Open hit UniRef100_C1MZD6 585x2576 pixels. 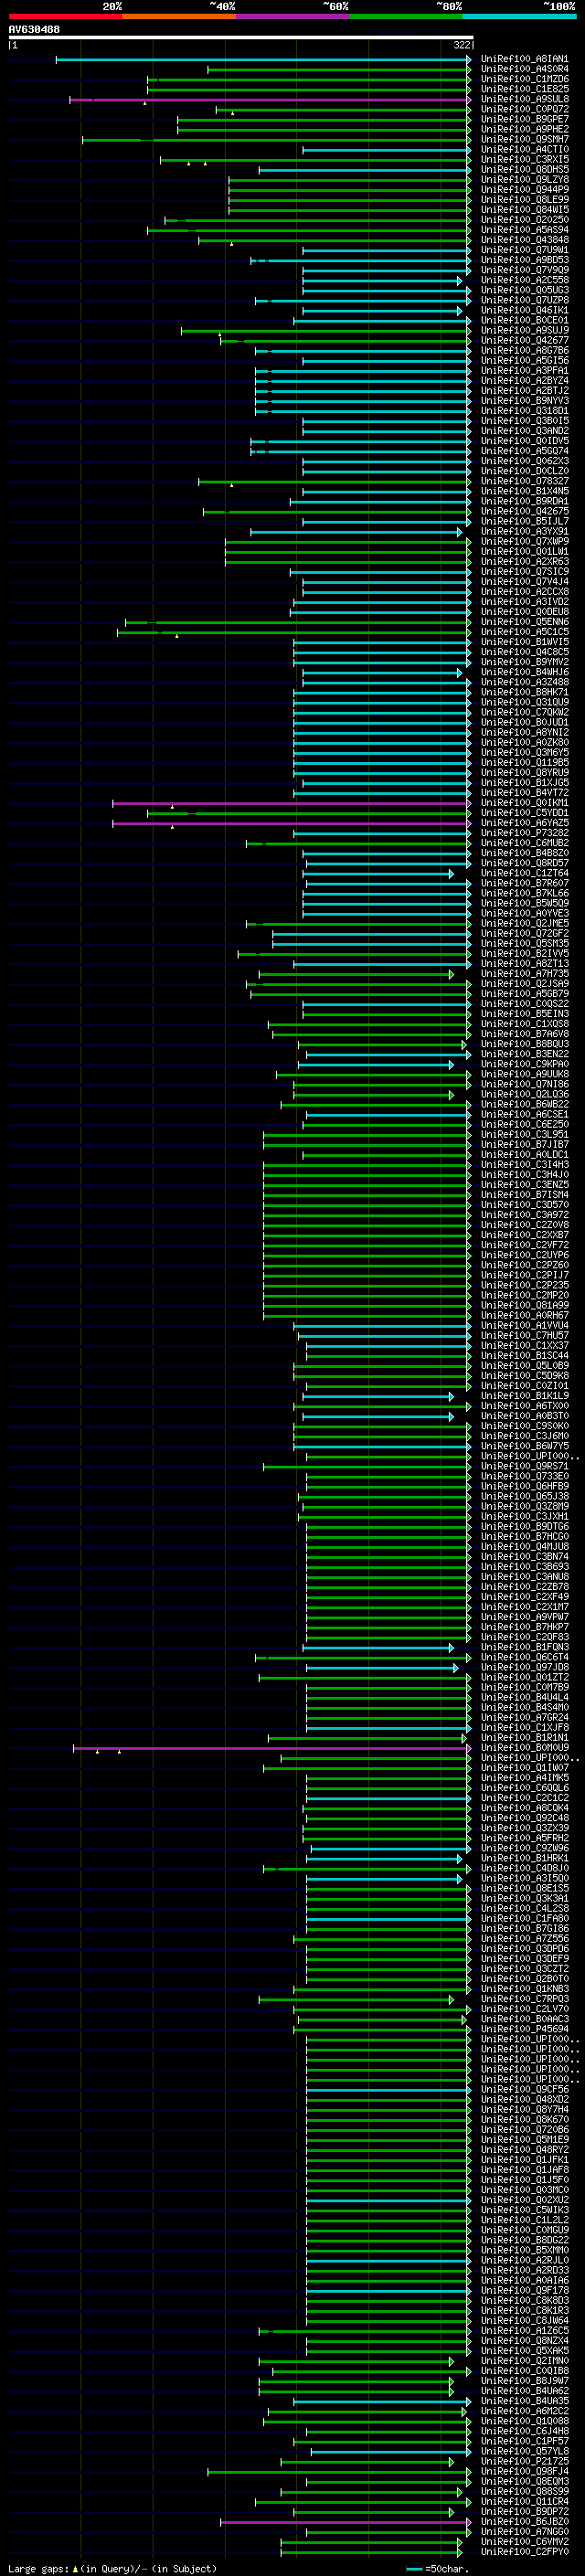(524, 79)
